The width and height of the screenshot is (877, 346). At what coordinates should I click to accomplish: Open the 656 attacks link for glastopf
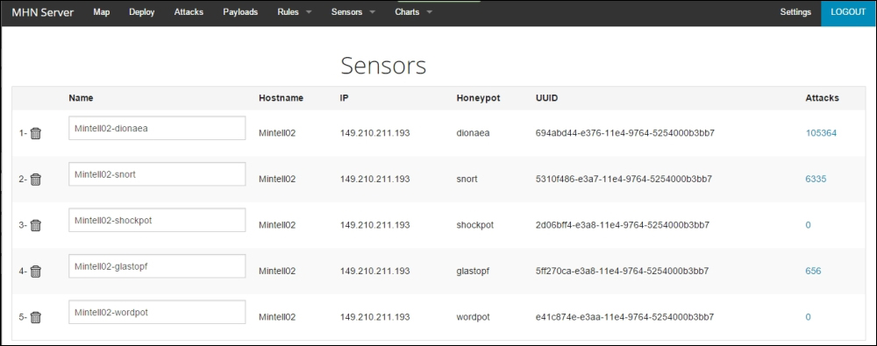tap(813, 271)
